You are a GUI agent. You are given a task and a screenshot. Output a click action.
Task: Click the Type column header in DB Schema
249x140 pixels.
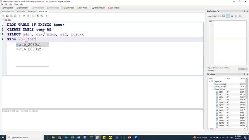[x=228, y=79]
